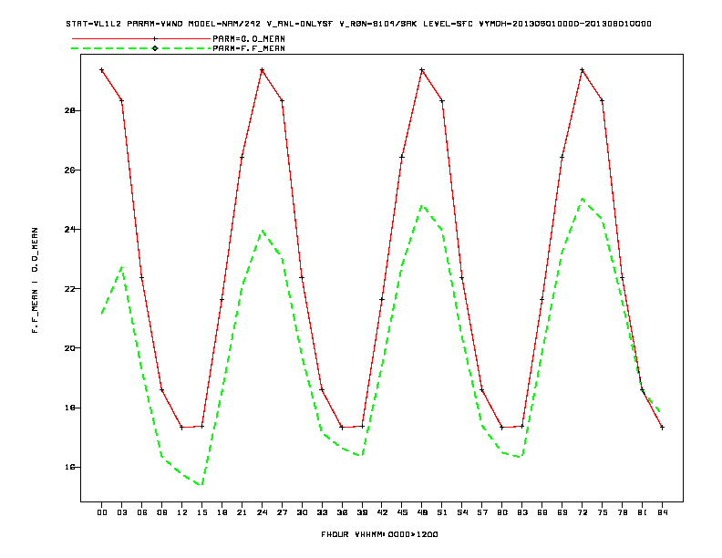
Task: Click the diamond marker on the green legend line
Action: pyautogui.click(x=155, y=48)
